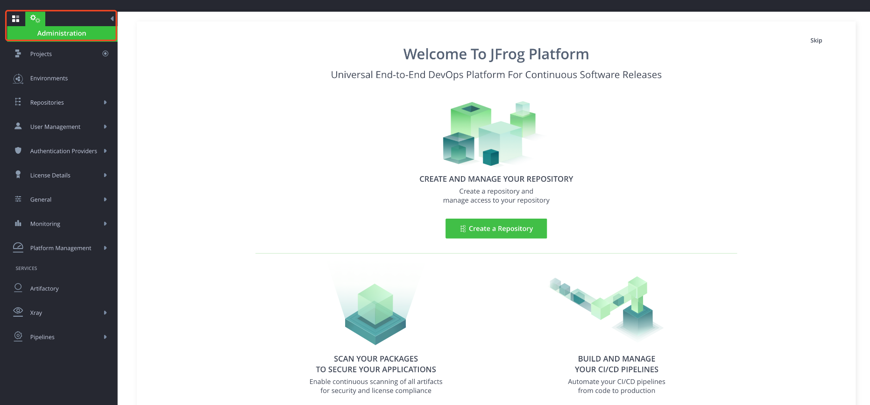Click the Repositories sidebar icon
This screenshot has width=870, height=405.
tap(18, 102)
